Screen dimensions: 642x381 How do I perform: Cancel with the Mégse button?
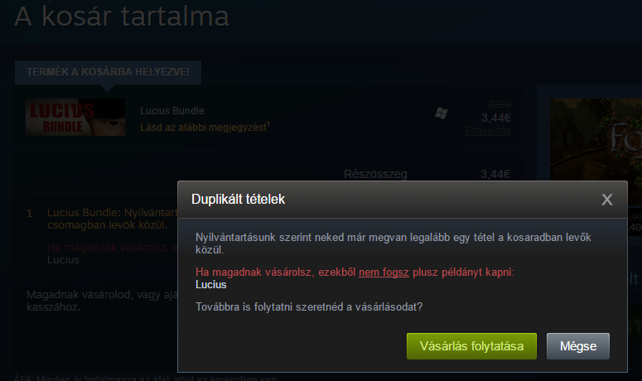point(577,346)
